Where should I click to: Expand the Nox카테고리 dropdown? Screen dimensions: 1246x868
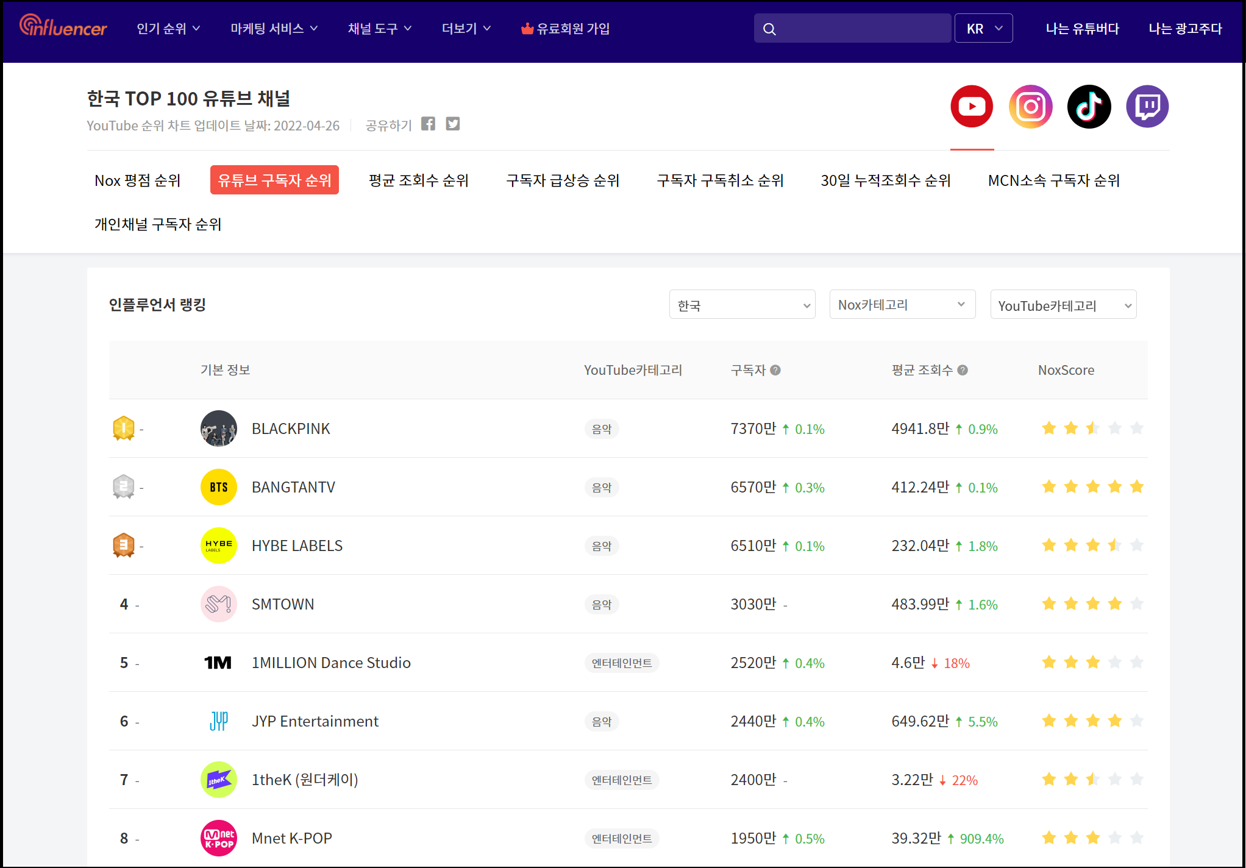point(902,305)
